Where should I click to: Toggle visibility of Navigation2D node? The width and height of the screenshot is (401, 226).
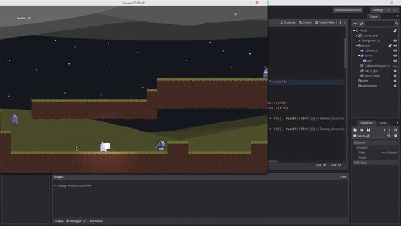[395, 40]
